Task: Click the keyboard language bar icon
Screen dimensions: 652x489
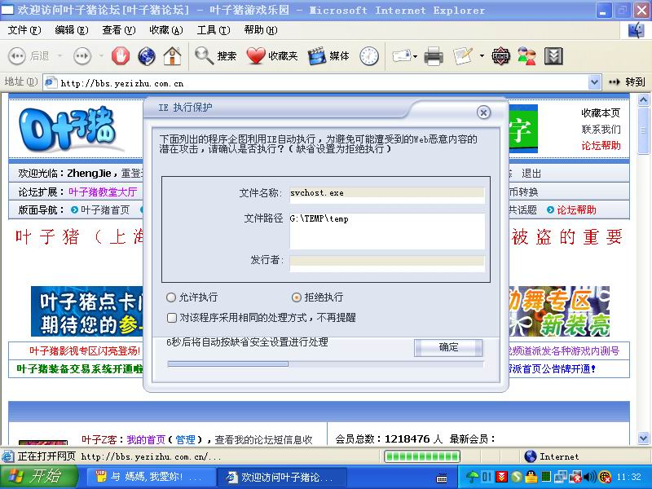Action: [442, 478]
